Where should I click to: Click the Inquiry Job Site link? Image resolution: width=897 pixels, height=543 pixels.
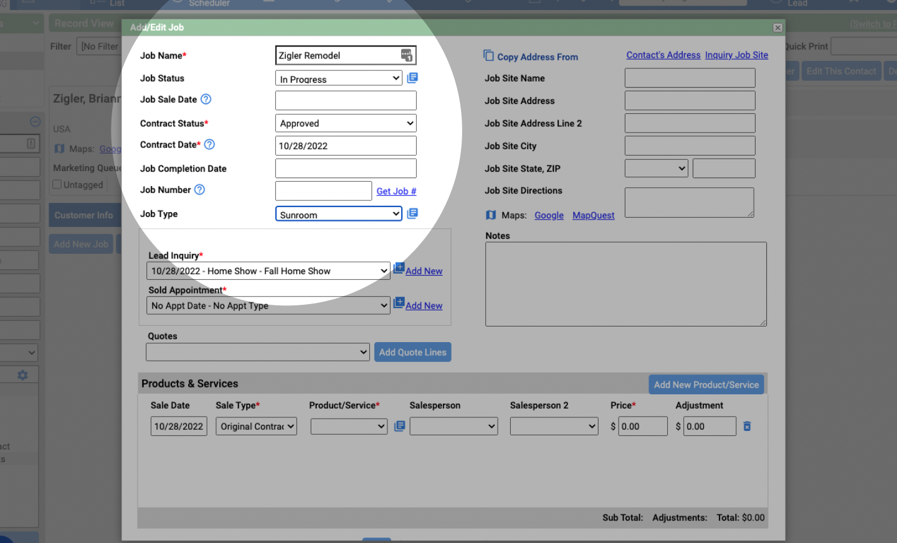click(x=736, y=55)
